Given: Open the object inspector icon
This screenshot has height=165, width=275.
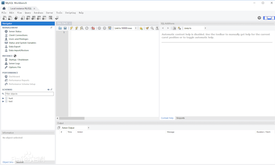Looking at the screenshot, I should pyautogui.click(x=16, y=18).
